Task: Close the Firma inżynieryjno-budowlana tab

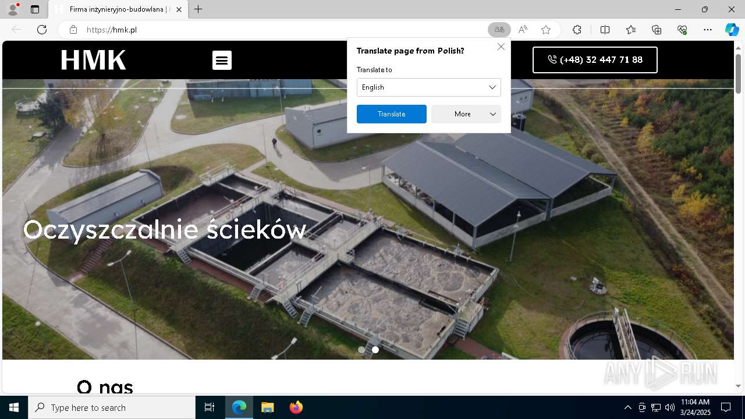Action: point(179,9)
